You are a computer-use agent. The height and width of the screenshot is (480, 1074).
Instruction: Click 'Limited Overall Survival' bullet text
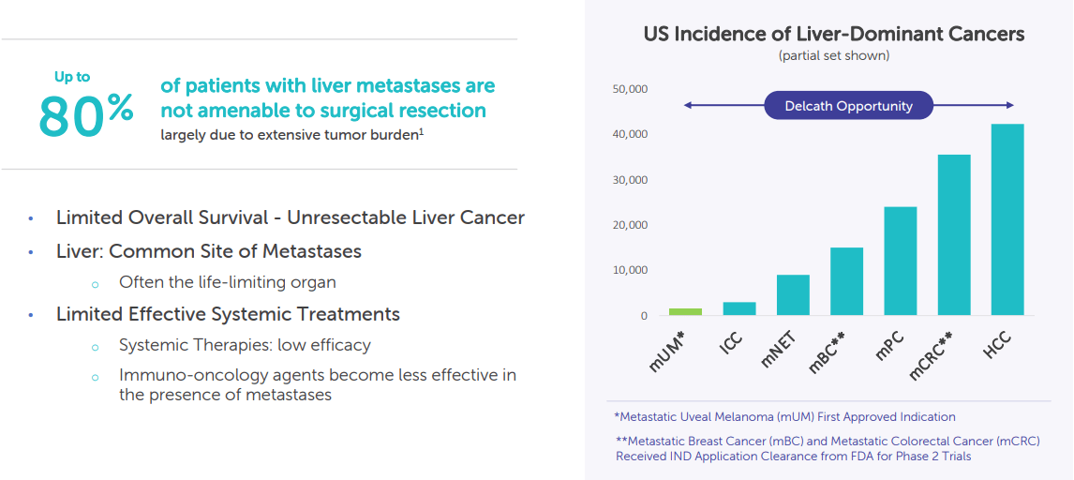pos(290,217)
